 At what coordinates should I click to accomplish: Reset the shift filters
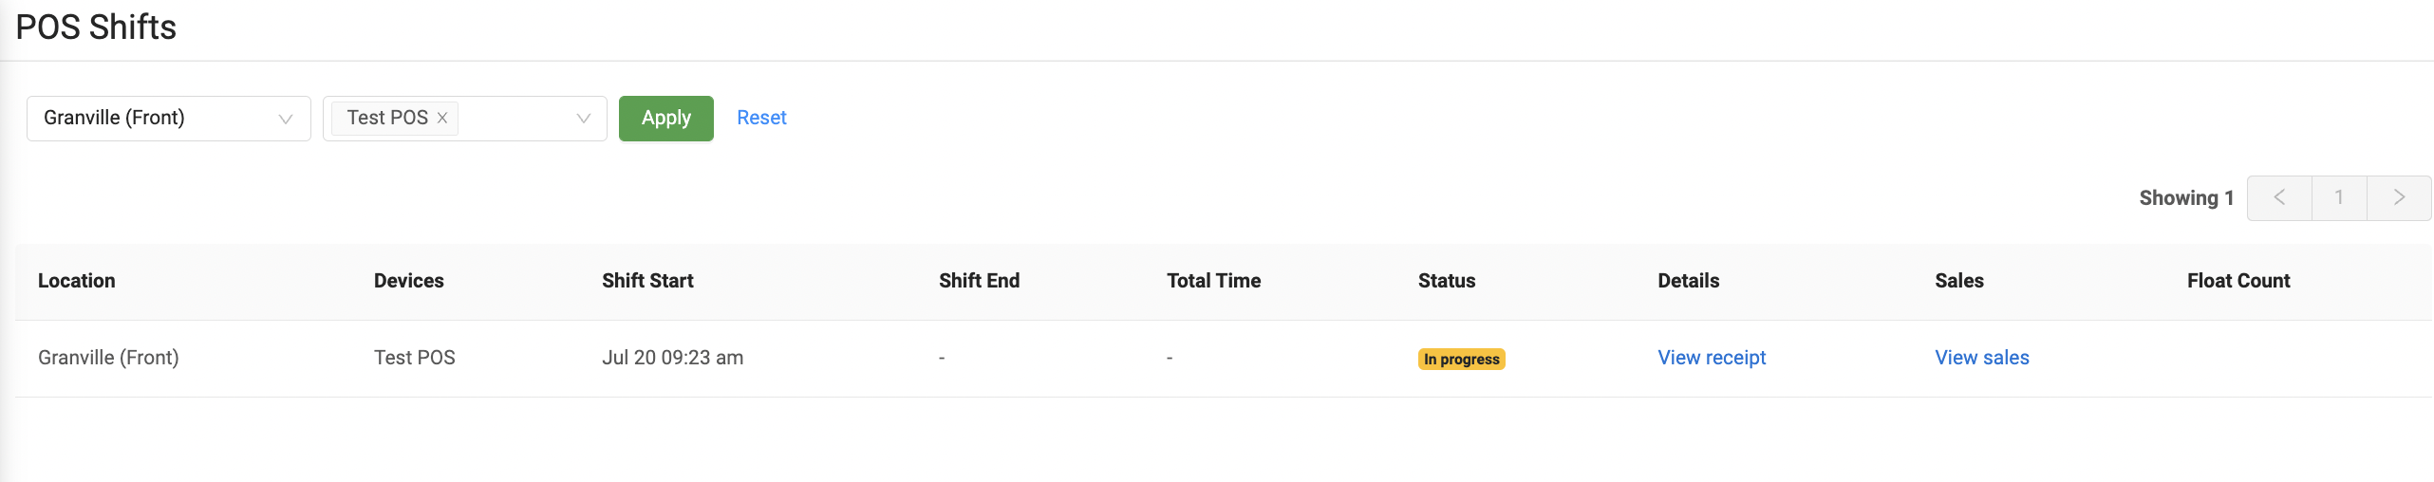click(x=761, y=118)
